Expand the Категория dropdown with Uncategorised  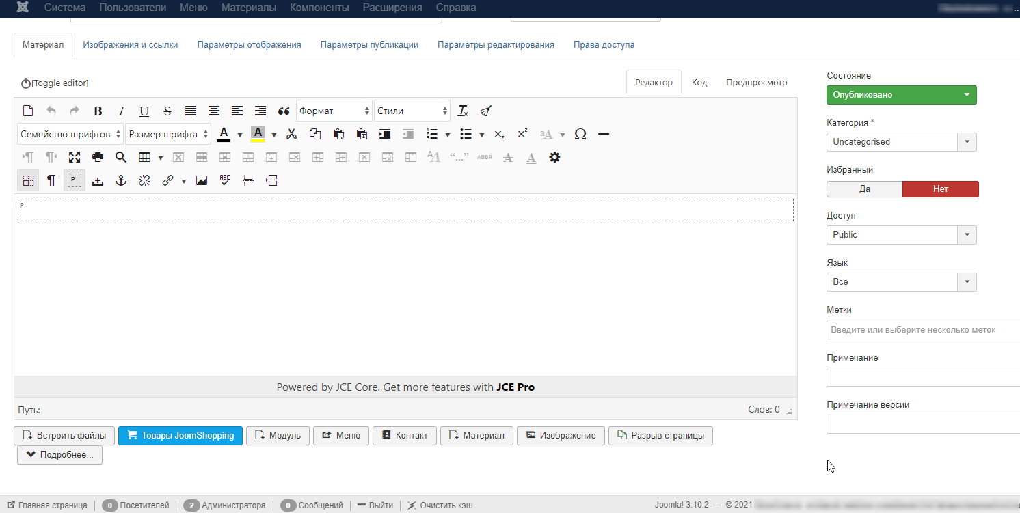(x=901, y=142)
